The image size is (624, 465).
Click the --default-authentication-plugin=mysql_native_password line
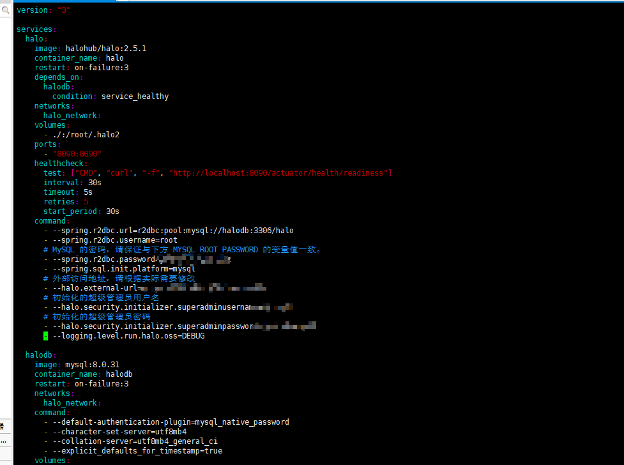[166, 422]
